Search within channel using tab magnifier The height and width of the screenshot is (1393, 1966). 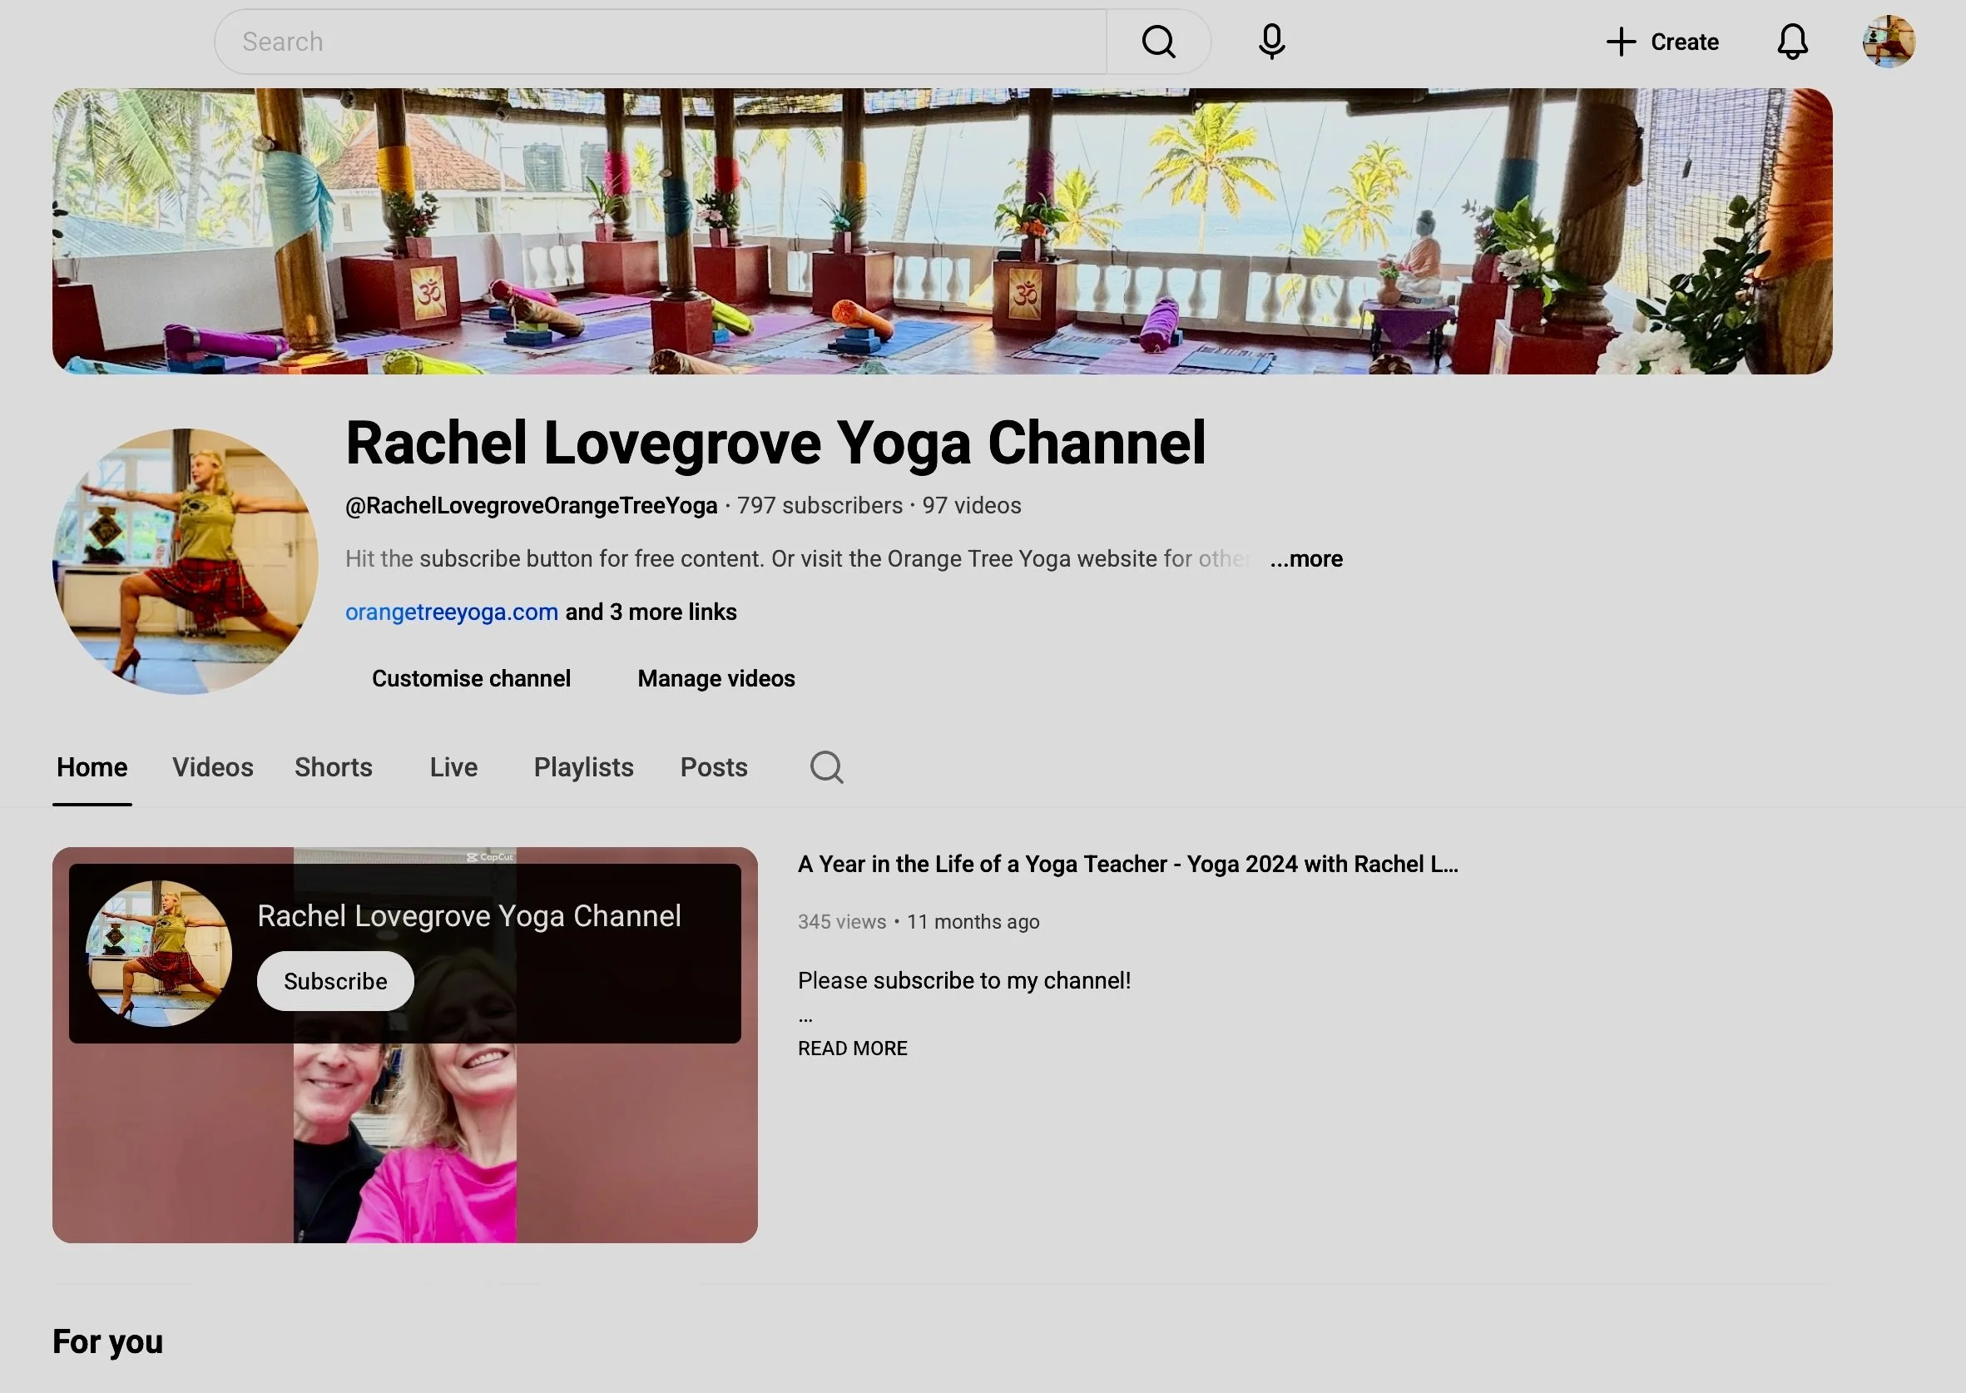point(826,767)
